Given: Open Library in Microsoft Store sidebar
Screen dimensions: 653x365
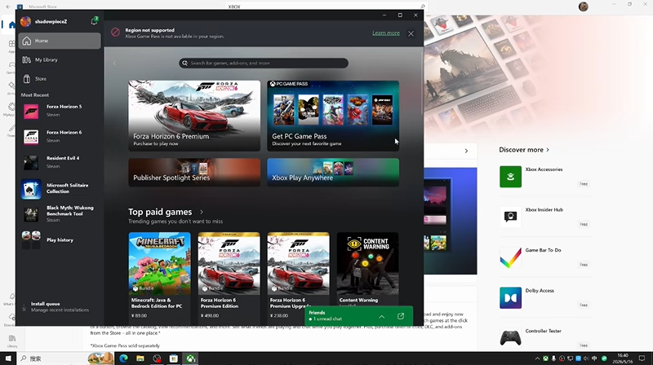Looking at the screenshot, I should [x=12, y=341].
